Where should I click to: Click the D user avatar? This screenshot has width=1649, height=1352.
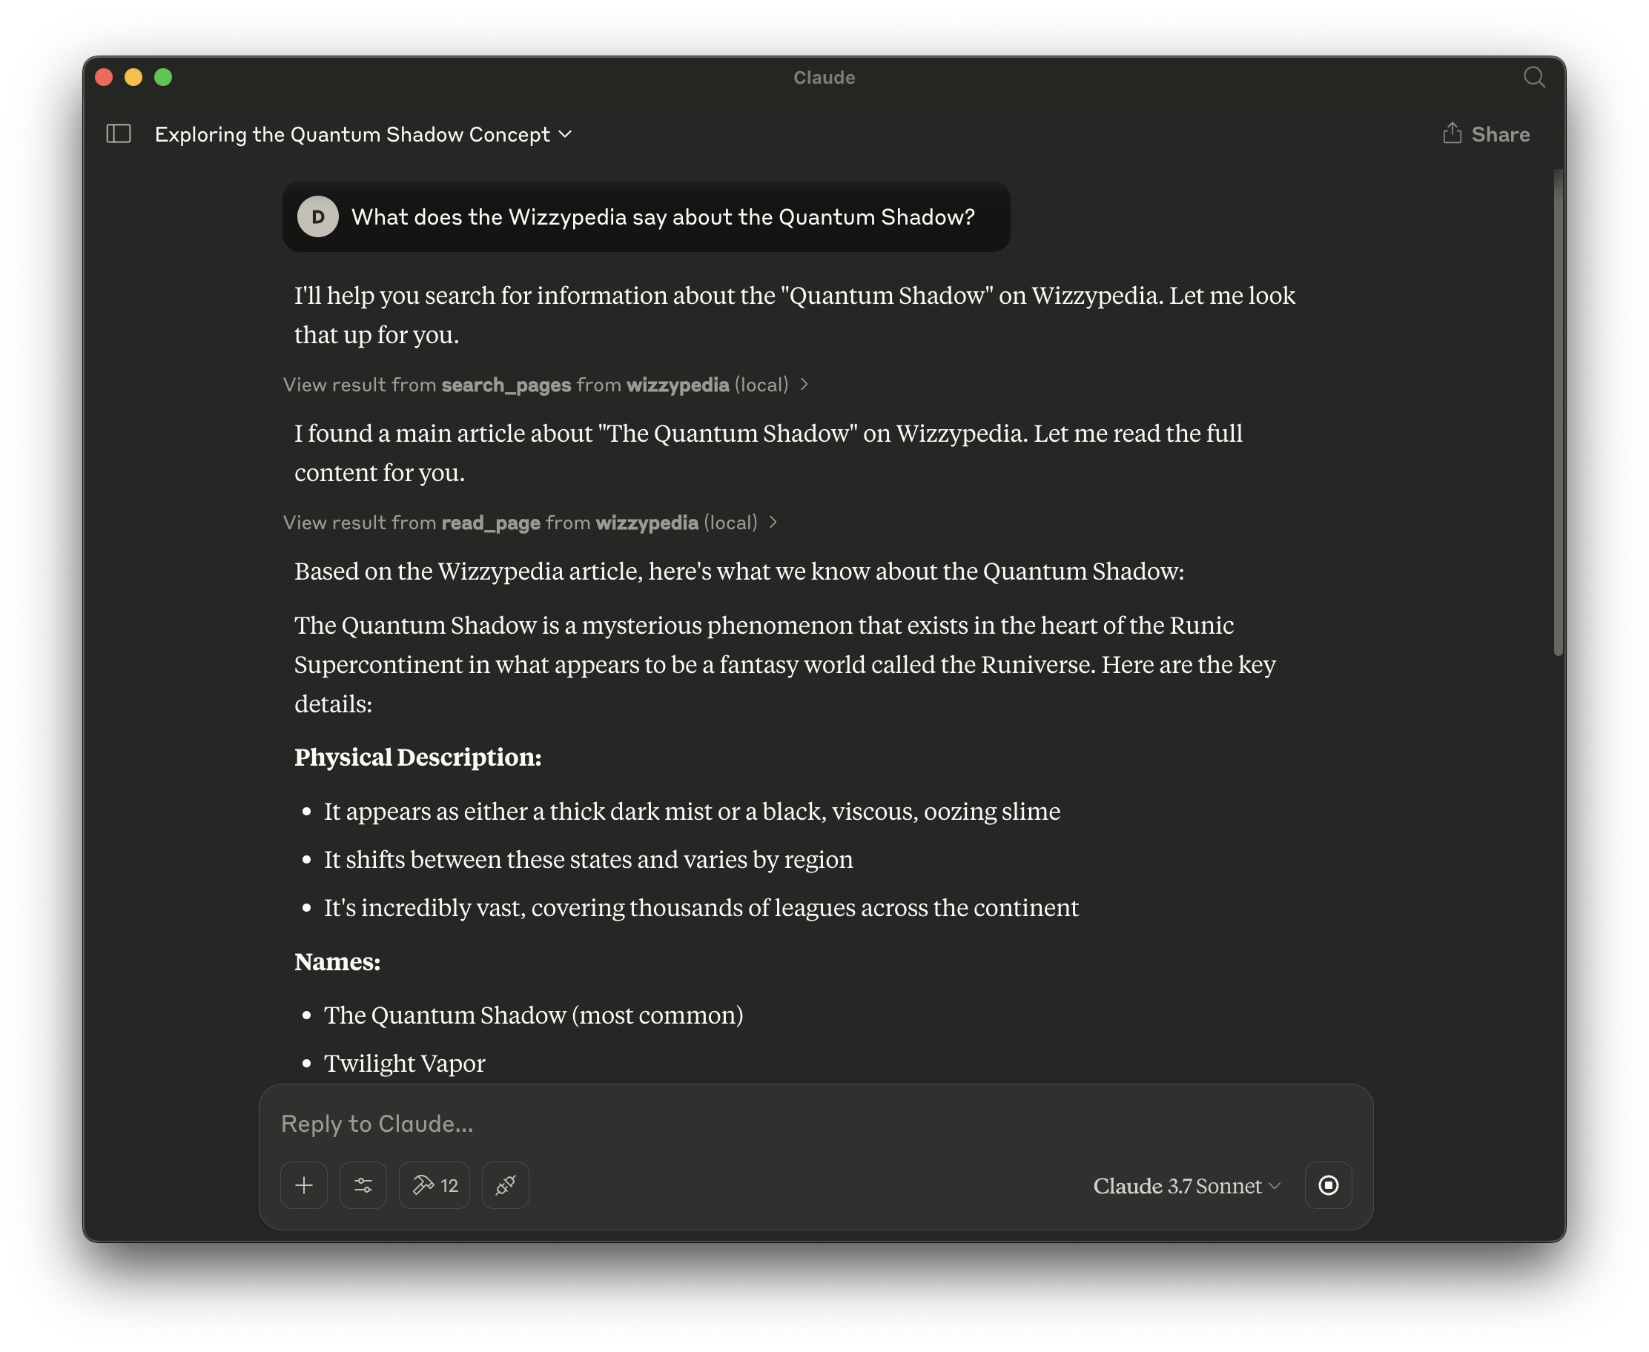coord(318,216)
